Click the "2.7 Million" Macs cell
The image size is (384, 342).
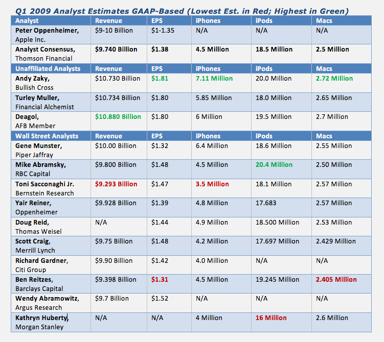tap(332, 117)
